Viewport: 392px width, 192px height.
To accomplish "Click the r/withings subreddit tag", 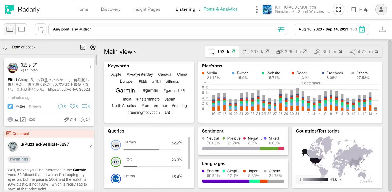I will (x=19, y=159).
